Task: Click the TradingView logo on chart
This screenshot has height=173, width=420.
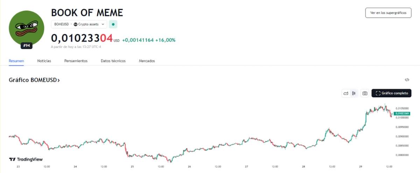Action: [x=26, y=159]
